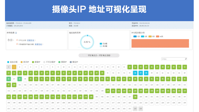Select the blue dynamic IP cell 57
Image resolution: width=199 pixels, height=112 pixels.
[141, 73]
